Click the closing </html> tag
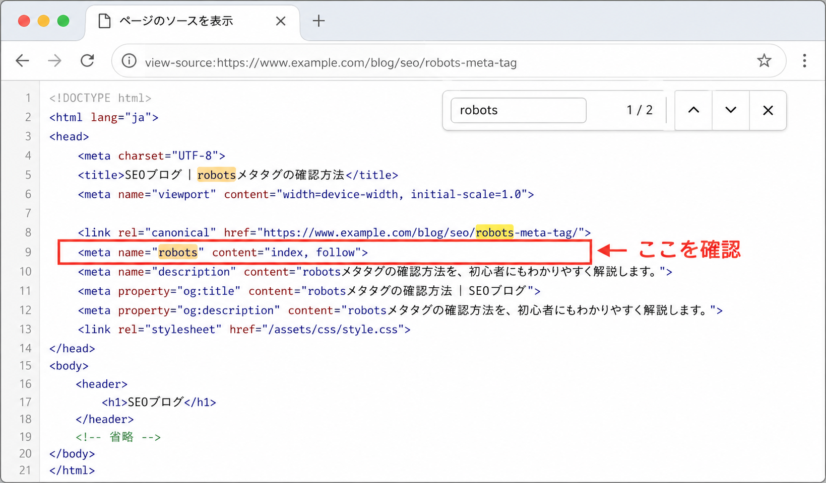826x483 pixels. click(x=72, y=470)
